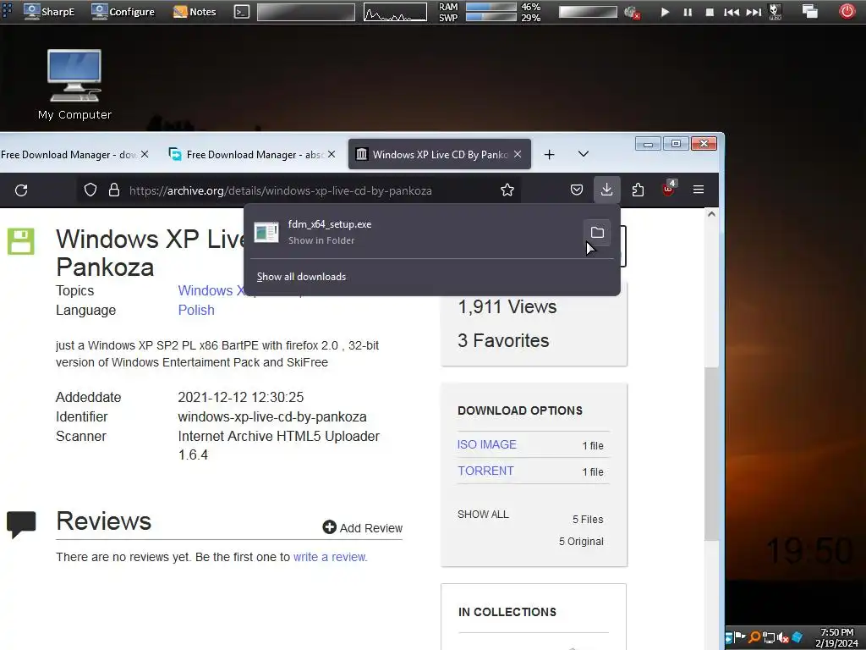This screenshot has height=650, width=866.
Task: Launch the terminal icon in top bar
Action: tap(241, 12)
